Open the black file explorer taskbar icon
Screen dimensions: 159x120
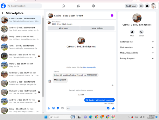point(79,117)
